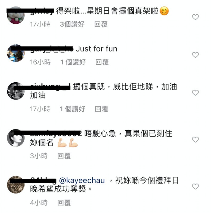This screenshot has height=213, width=211.
Task: Open avatar beside the 擺個真既 comment
Action: coord(16,91)
